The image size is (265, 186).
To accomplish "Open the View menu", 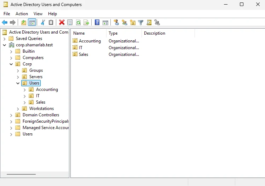I will coord(38,14).
